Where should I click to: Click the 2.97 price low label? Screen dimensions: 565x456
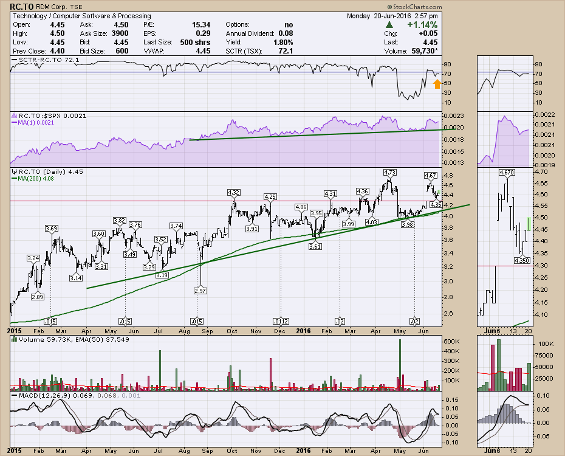tap(200, 291)
